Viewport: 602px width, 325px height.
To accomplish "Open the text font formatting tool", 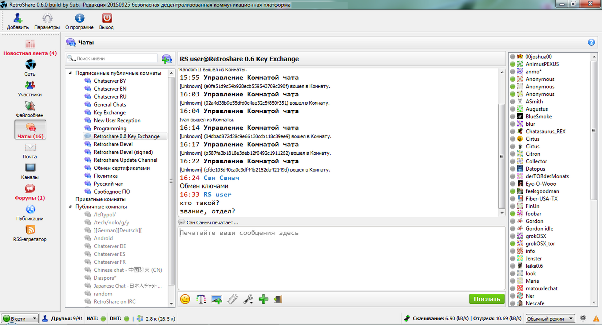I will click(201, 299).
